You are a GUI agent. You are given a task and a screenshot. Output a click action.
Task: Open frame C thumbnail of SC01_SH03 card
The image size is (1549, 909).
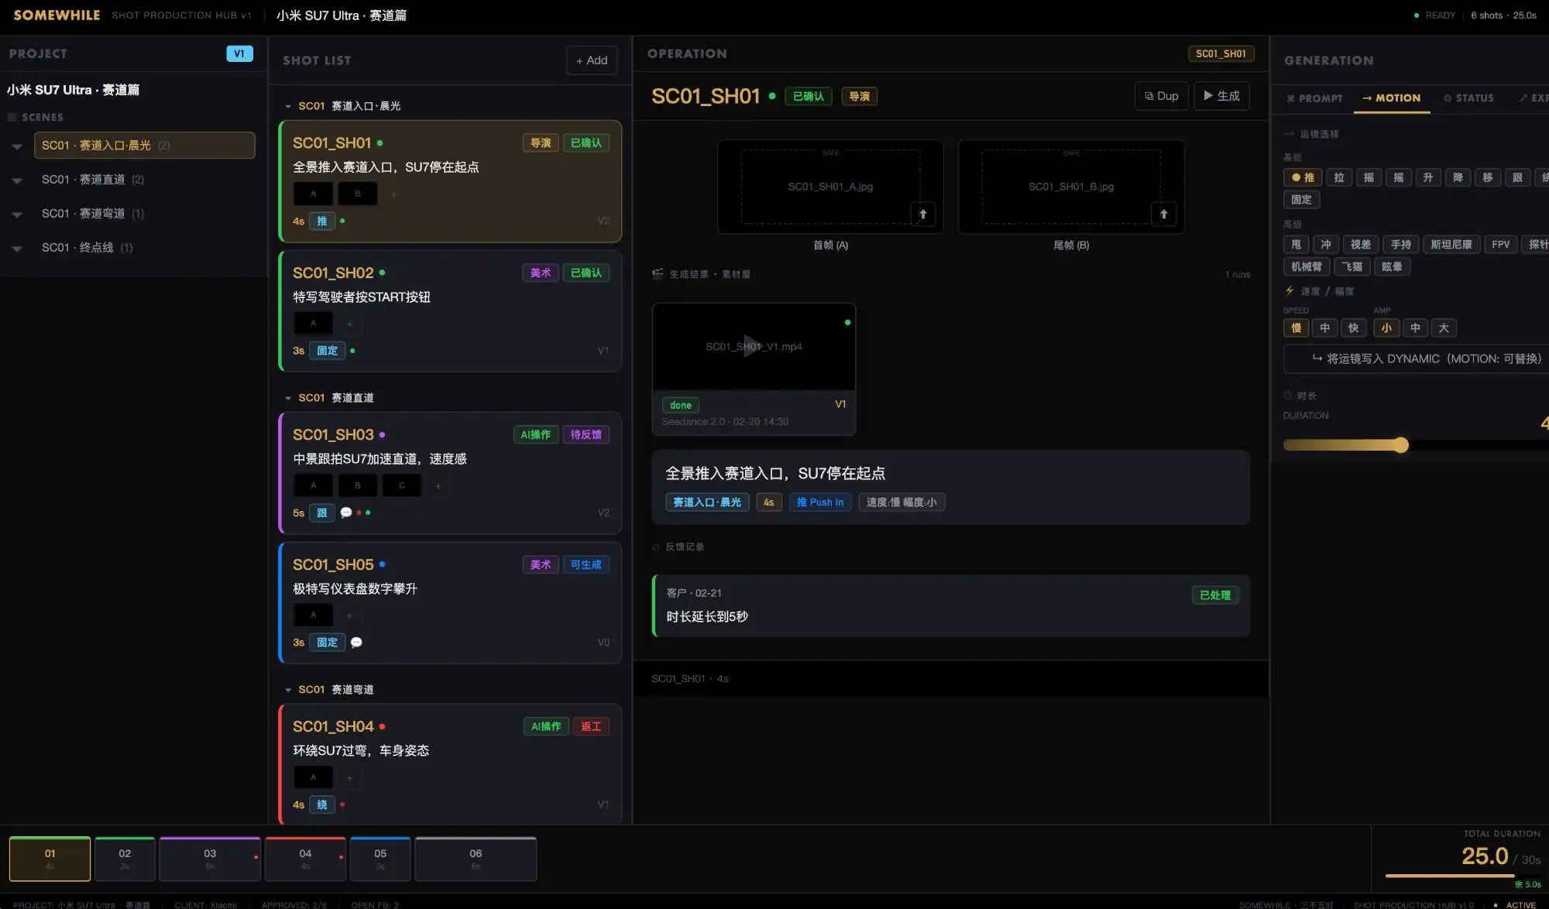[x=401, y=485]
